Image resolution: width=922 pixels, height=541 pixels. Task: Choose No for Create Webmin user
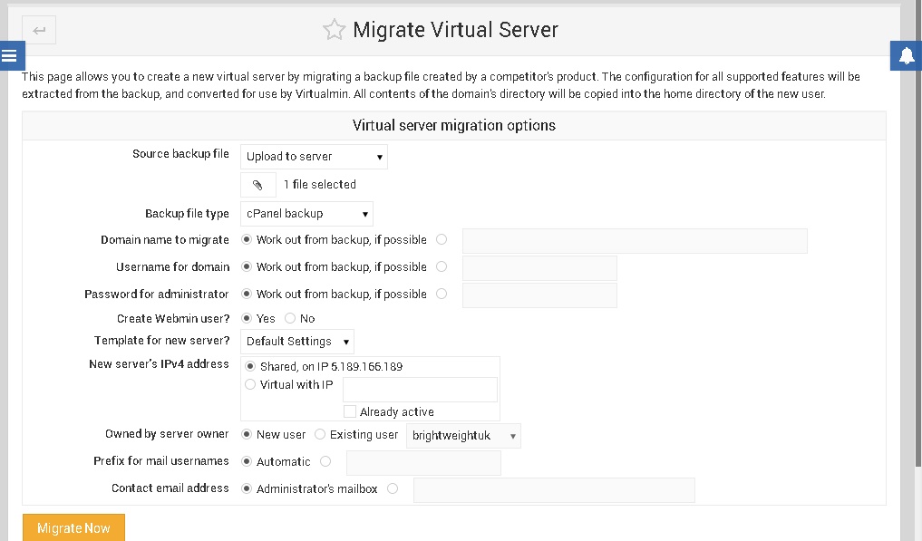pyautogui.click(x=290, y=318)
